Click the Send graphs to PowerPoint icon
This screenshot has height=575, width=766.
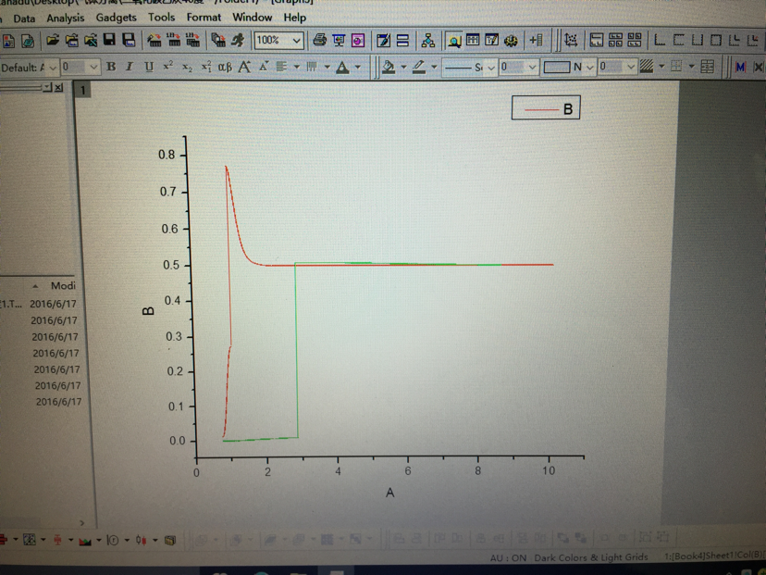[358, 40]
